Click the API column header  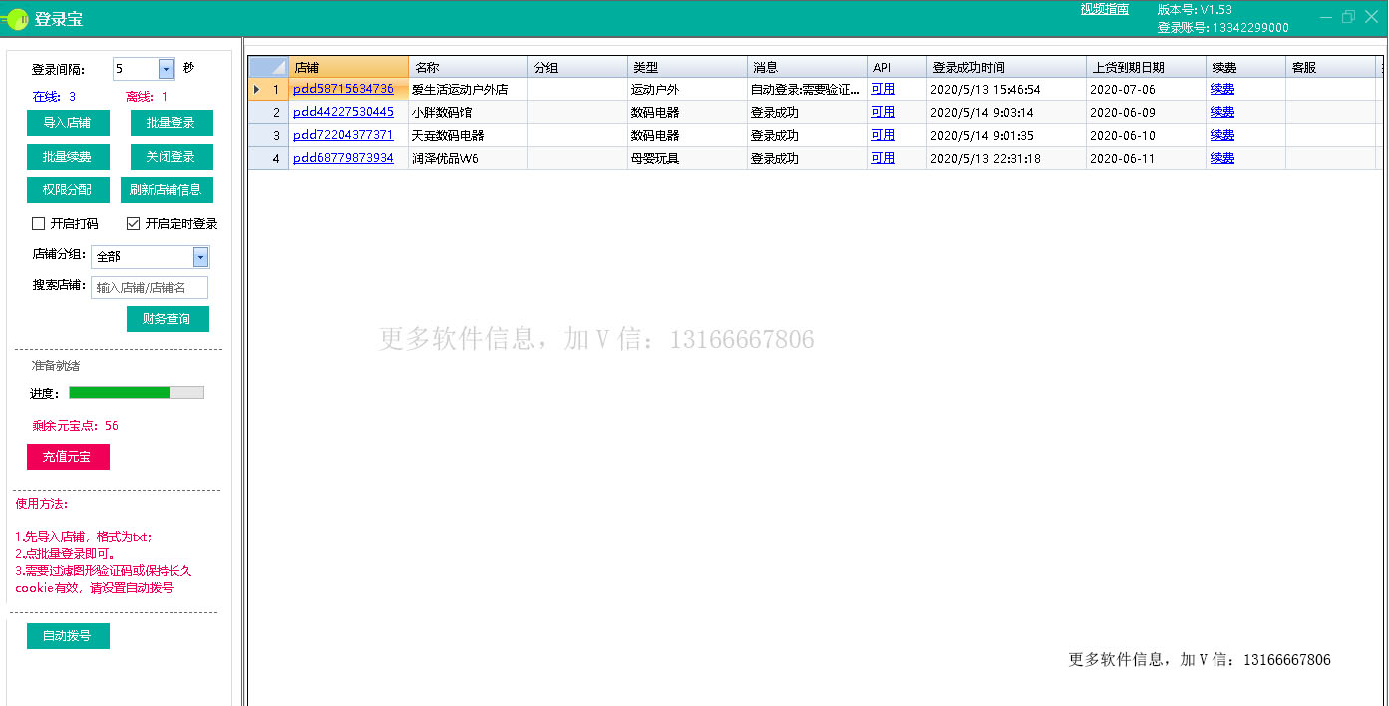pyautogui.click(x=896, y=67)
